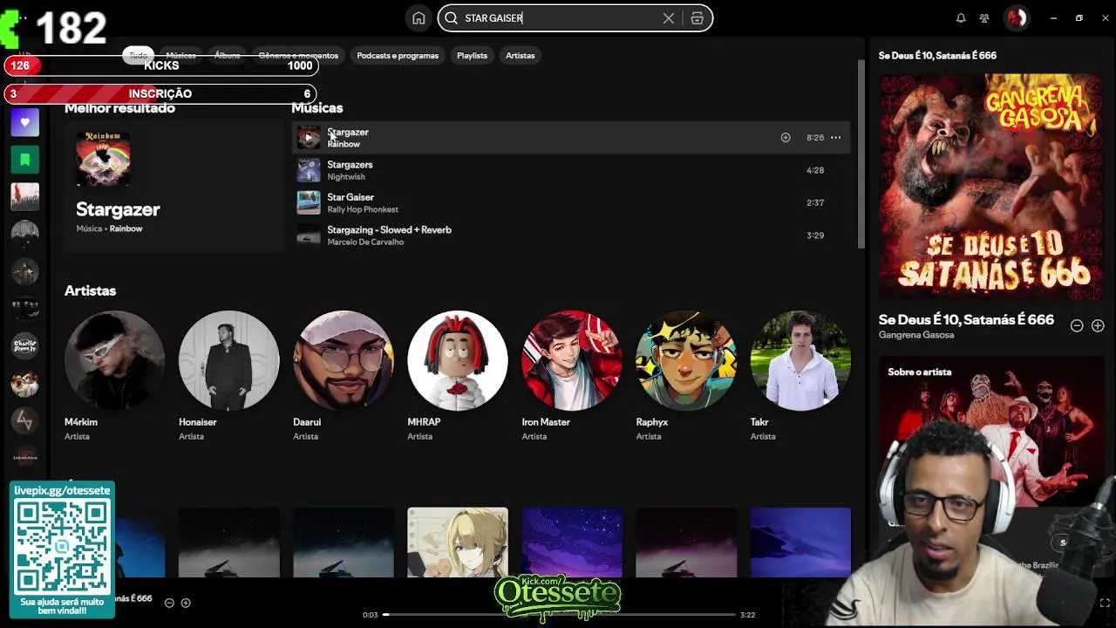Image resolution: width=1116 pixels, height=628 pixels.
Task: Open the green bookmark item in sidebar
Action: [x=25, y=160]
